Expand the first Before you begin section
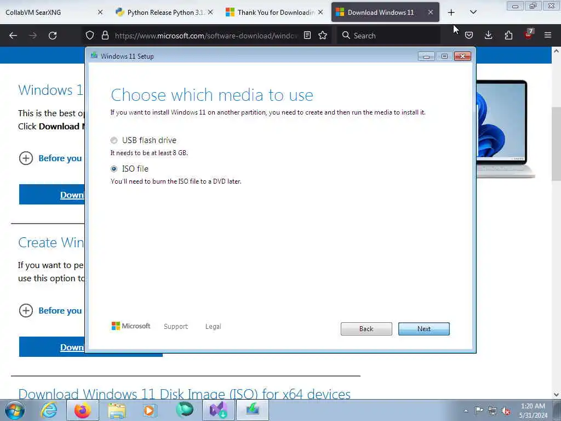This screenshot has width=561, height=421. (x=26, y=158)
